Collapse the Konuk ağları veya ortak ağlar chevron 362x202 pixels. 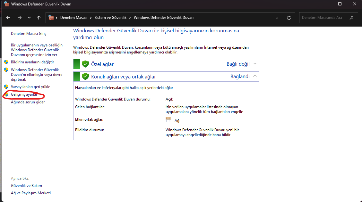click(x=255, y=76)
